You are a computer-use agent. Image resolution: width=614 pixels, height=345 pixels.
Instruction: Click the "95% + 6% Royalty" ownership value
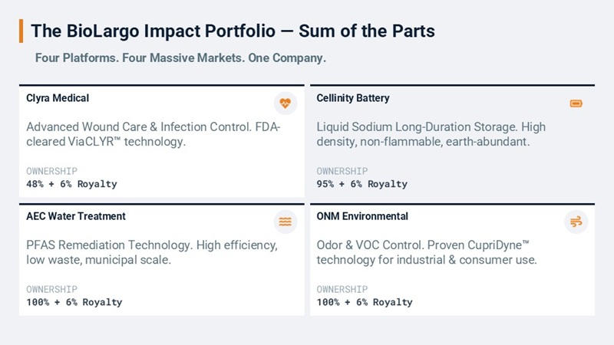coord(361,184)
